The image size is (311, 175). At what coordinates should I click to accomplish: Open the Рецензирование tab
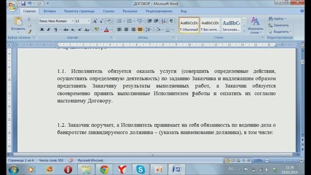(159, 11)
